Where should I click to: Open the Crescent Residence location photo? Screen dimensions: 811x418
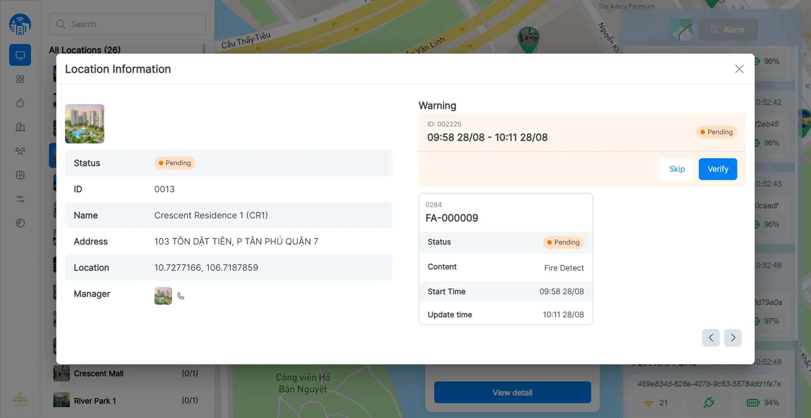point(84,124)
